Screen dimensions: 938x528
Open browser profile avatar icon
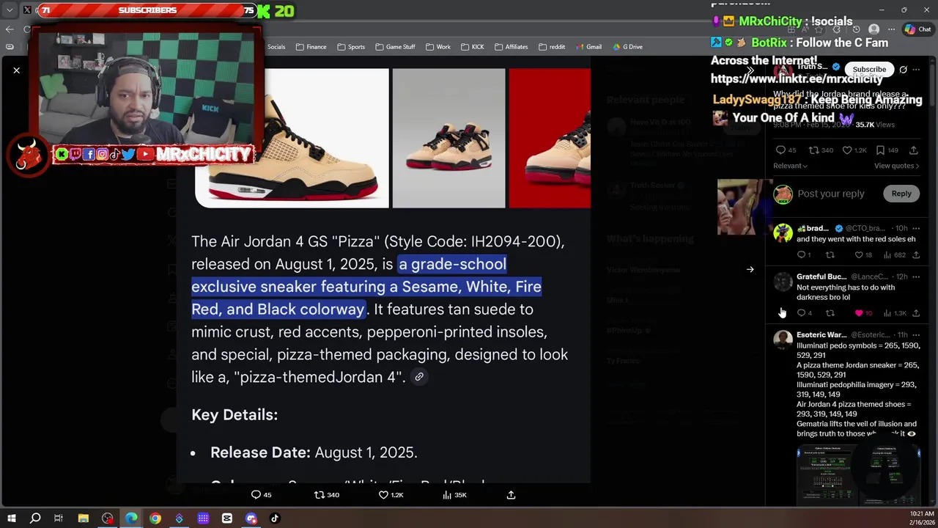click(874, 29)
